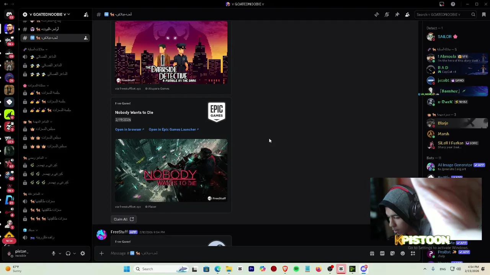Deafen with the headphones icon
The width and height of the screenshot is (490, 275).
coord(68,253)
